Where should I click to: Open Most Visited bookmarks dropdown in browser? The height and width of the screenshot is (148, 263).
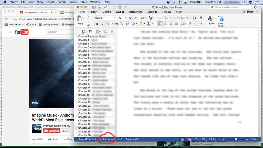[x=14, y=25]
